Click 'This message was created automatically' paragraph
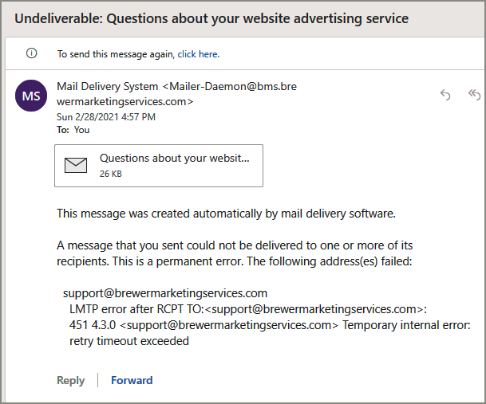This screenshot has width=486, height=404. 227,214
